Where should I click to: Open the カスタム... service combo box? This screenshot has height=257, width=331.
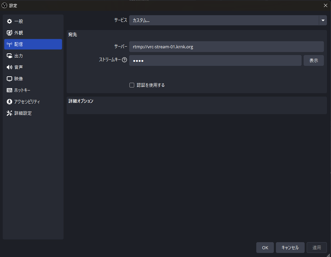click(x=223, y=20)
